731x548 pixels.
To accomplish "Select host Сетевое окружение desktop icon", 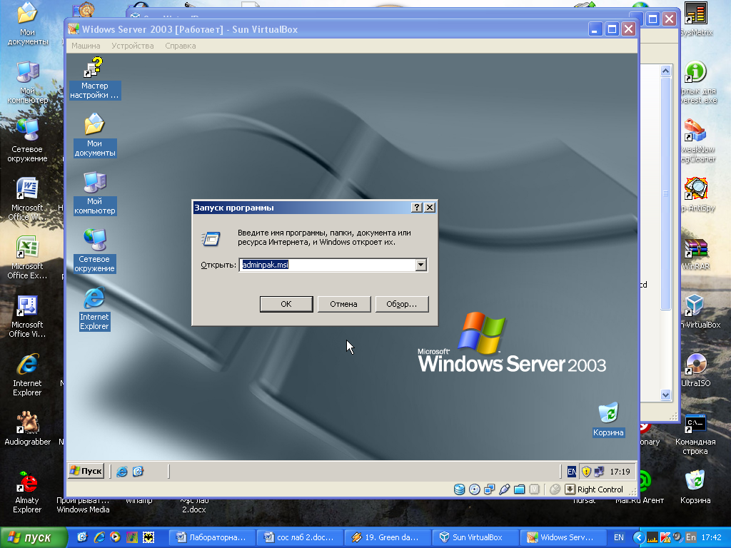I will point(27,141).
